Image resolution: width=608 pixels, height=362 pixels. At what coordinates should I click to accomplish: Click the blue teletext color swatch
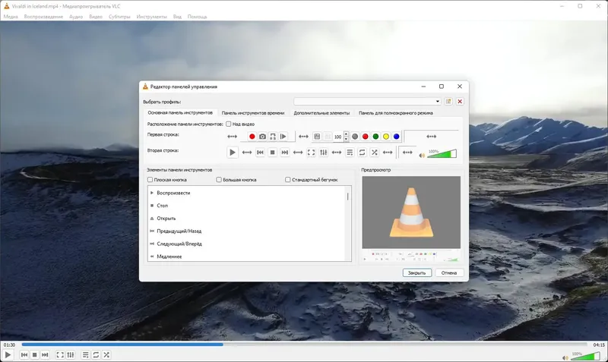(396, 137)
